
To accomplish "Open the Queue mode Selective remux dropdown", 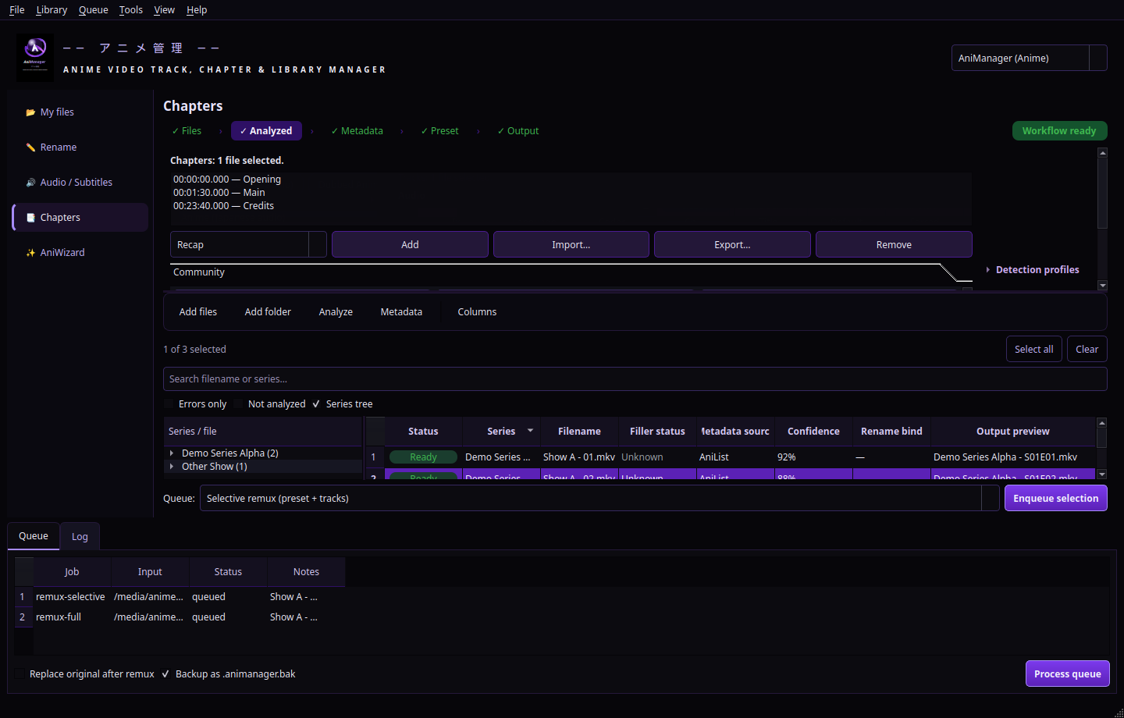I will click(599, 499).
